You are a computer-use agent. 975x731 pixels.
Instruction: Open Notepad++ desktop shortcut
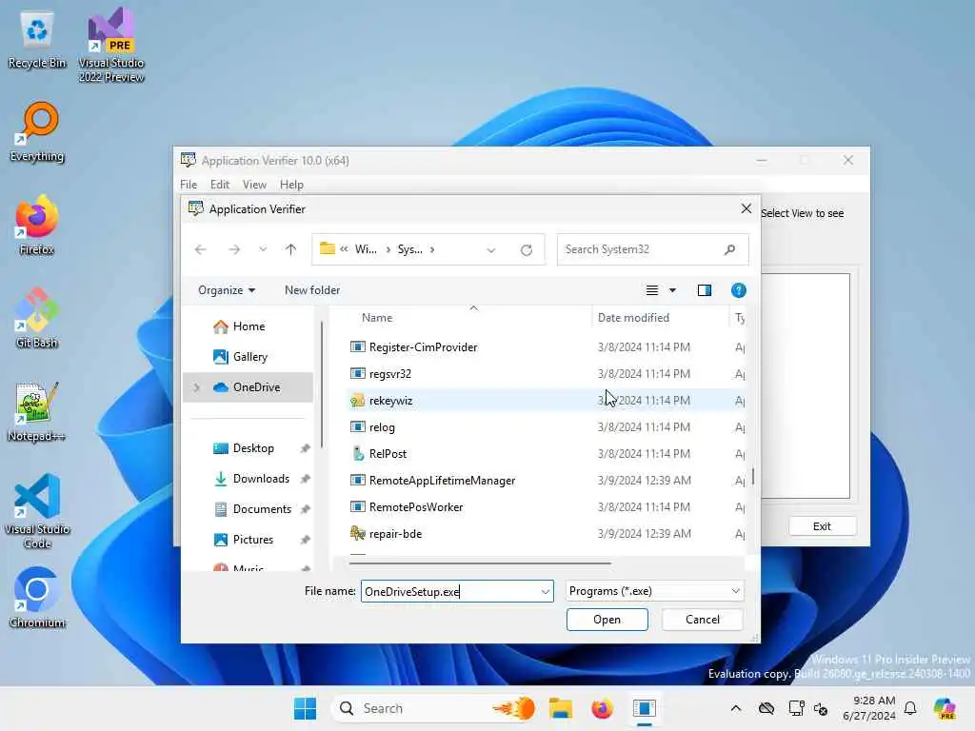click(x=37, y=412)
